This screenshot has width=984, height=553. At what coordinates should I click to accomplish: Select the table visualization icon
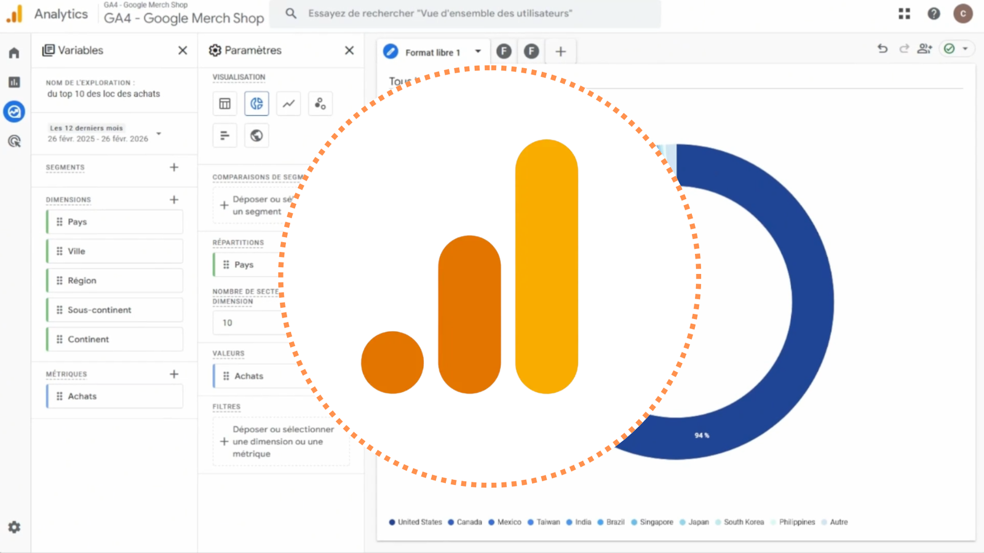[x=224, y=103]
